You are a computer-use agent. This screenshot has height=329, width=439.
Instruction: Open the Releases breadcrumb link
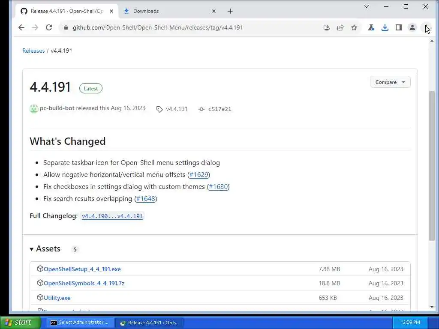(33, 51)
